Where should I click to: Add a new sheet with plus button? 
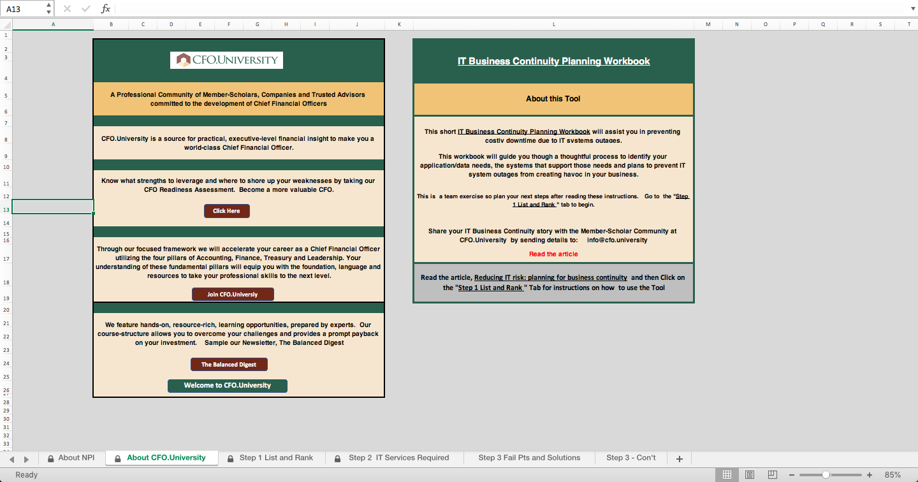679,458
